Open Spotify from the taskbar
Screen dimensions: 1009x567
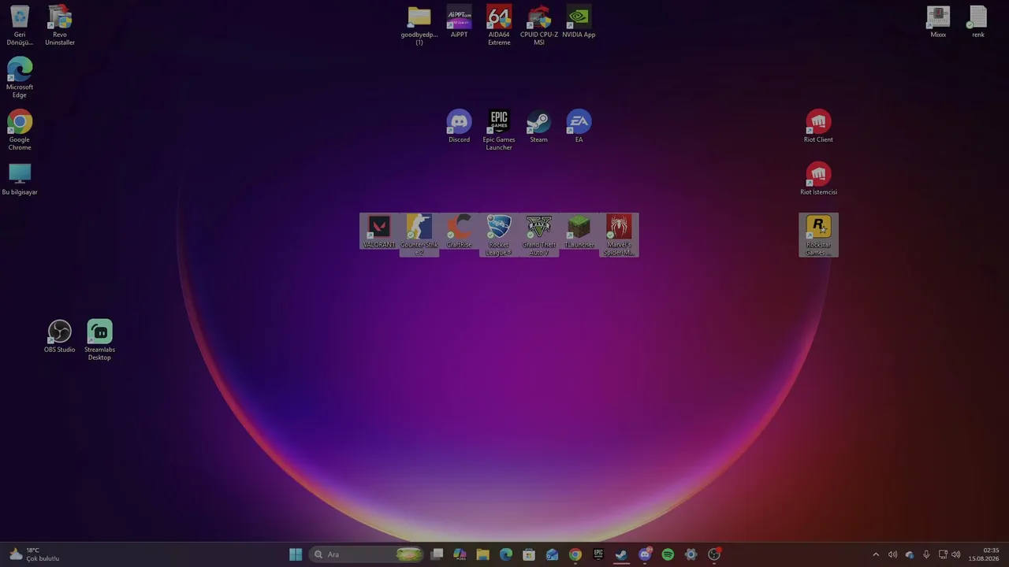click(668, 554)
